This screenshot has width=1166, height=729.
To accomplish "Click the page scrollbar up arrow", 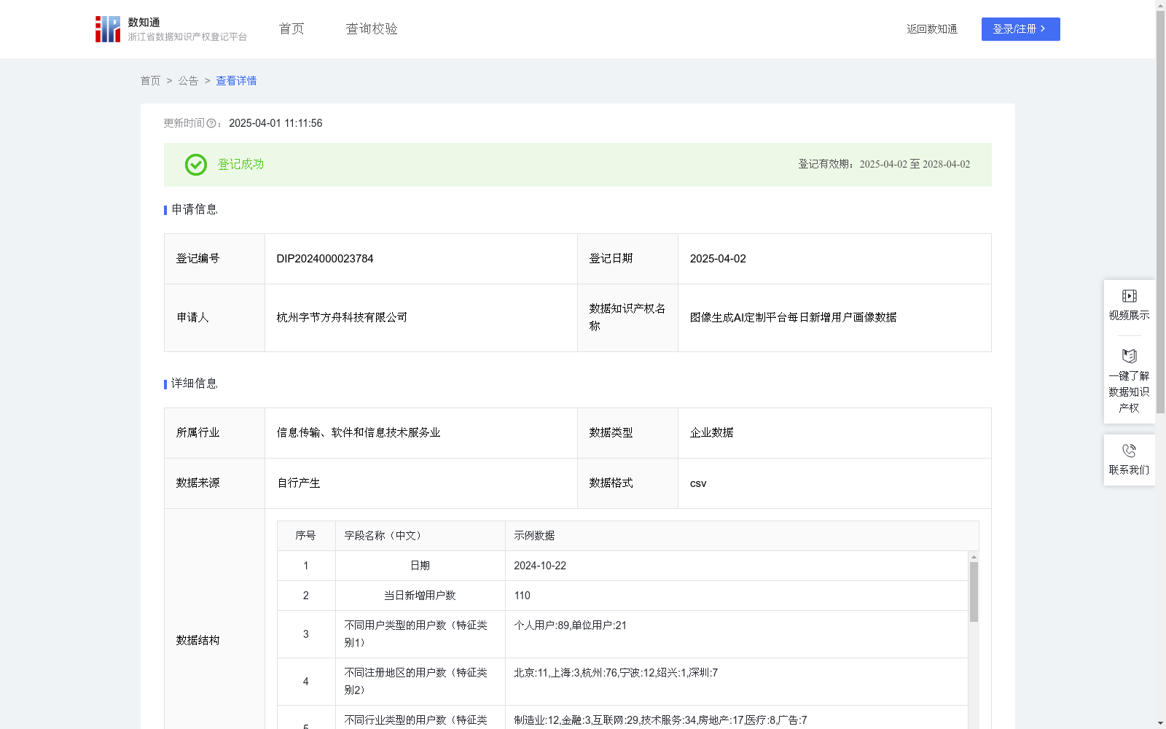I will click(x=1160, y=5).
